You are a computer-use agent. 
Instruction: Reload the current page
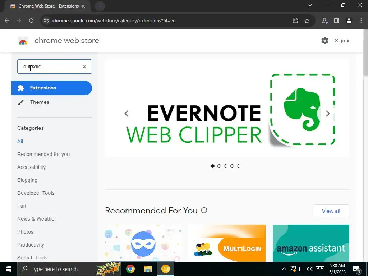coord(31,20)
